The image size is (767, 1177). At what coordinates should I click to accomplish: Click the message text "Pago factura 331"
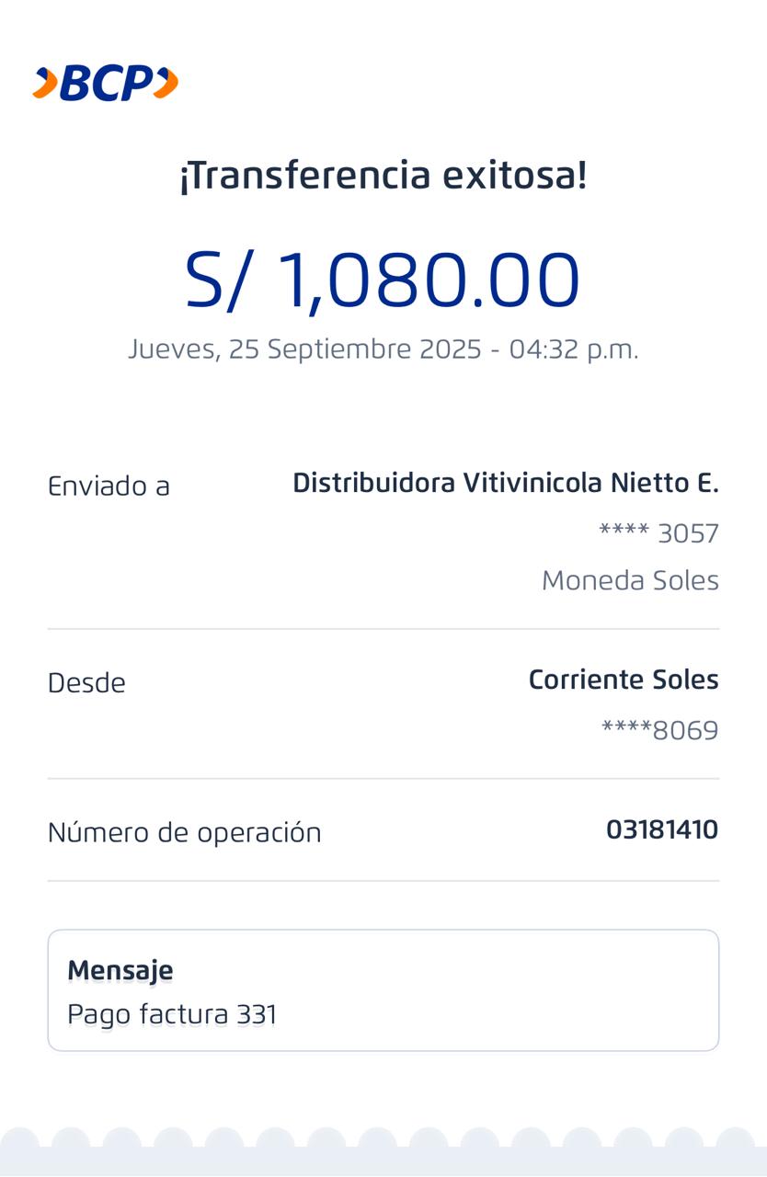point(172,1014)
